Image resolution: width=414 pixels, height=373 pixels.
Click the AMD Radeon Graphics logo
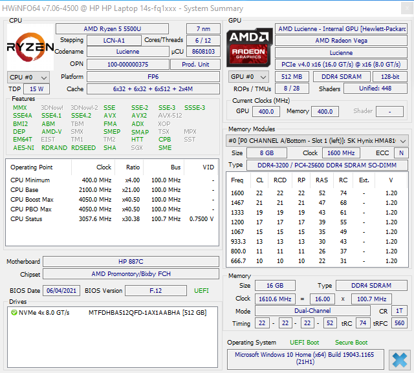250,47
